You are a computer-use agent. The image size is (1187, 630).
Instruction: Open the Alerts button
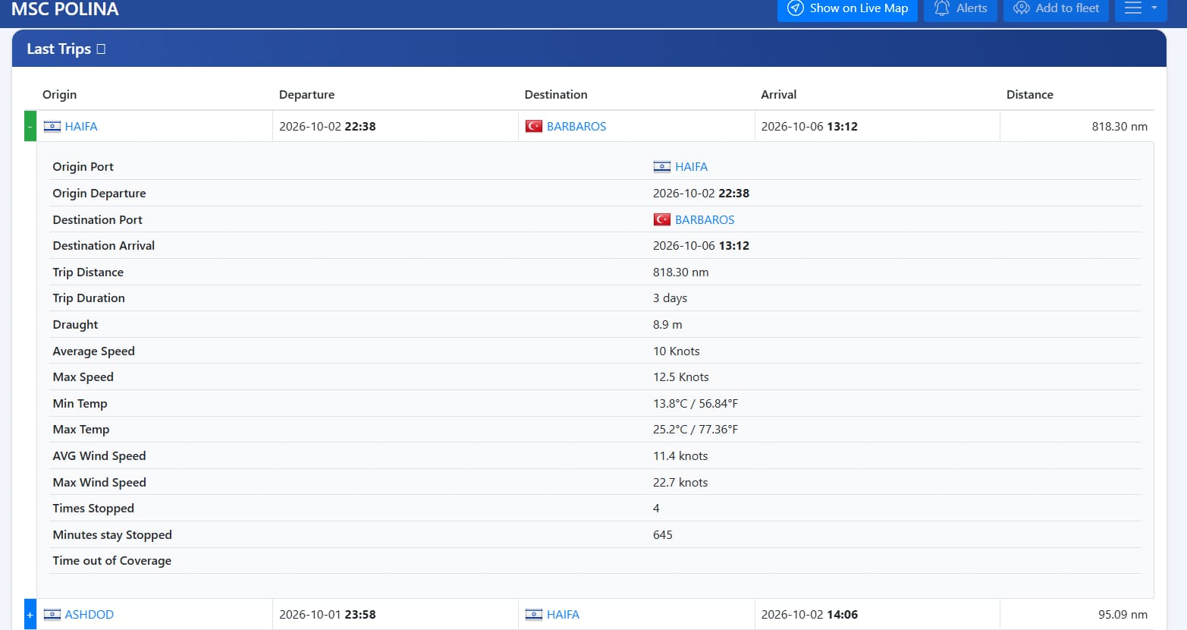point(960,9)
